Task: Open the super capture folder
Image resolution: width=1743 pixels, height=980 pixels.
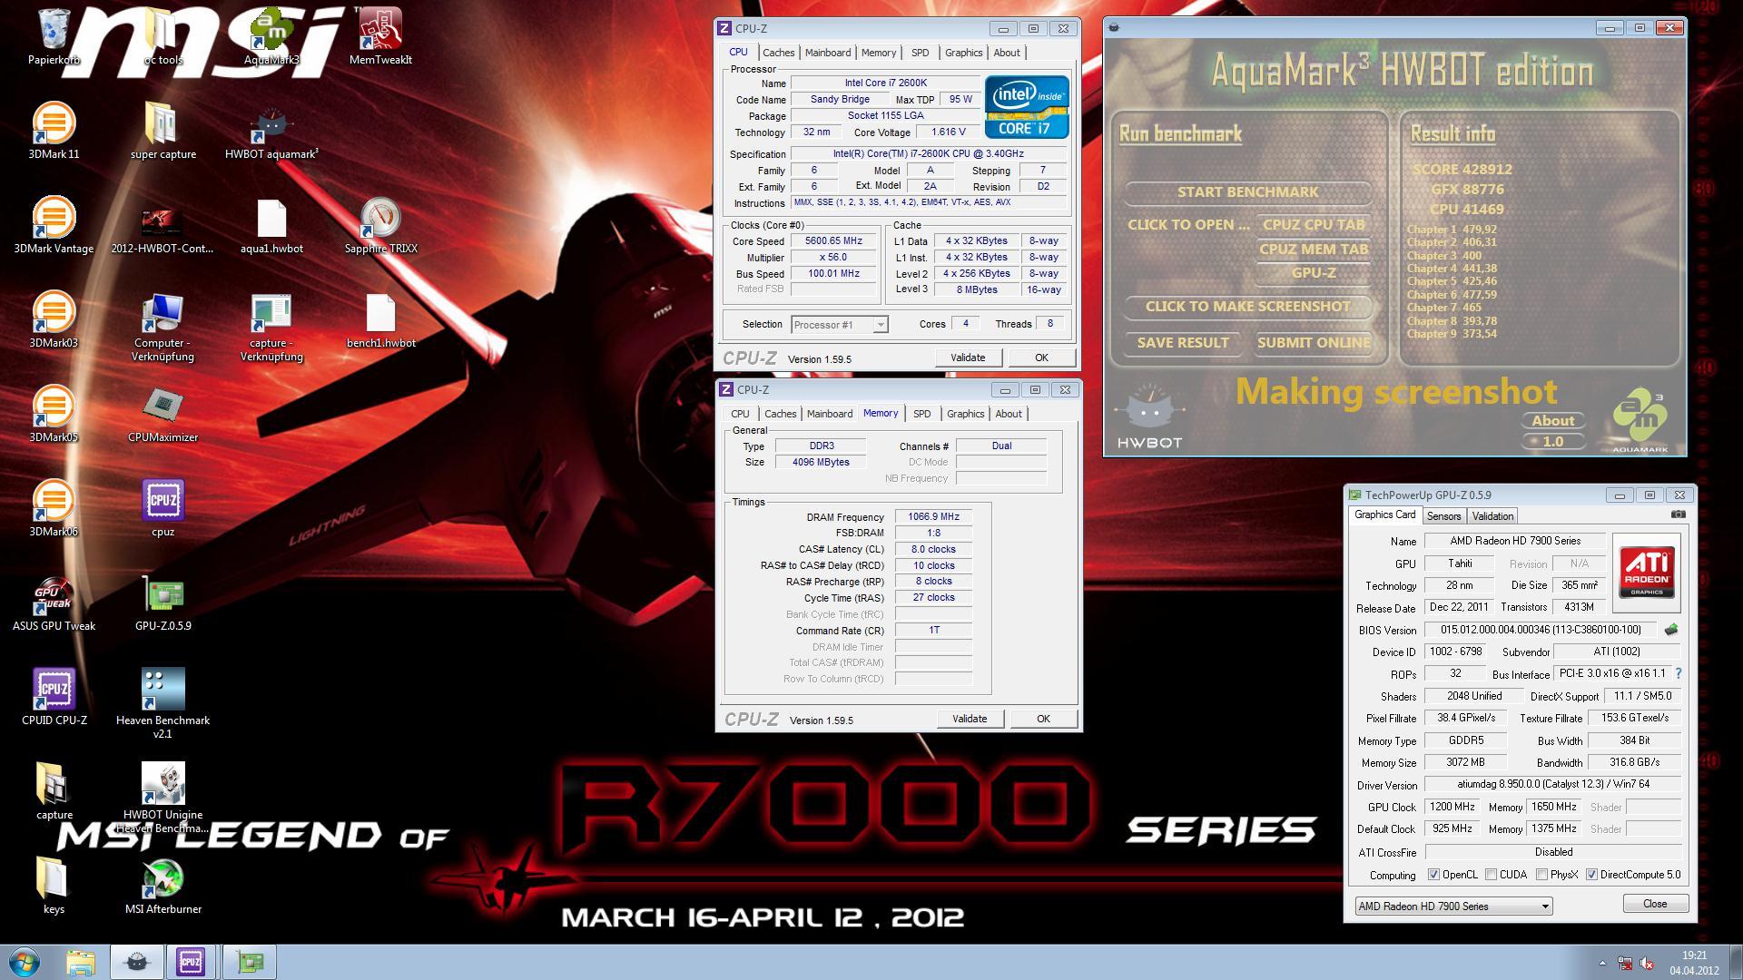Action: (162, 131)
